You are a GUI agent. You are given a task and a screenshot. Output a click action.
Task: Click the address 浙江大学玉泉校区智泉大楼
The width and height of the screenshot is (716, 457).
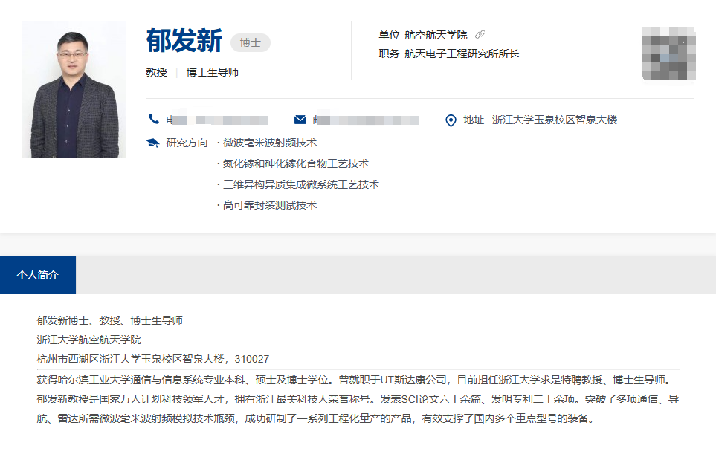[x=554, y=120]
